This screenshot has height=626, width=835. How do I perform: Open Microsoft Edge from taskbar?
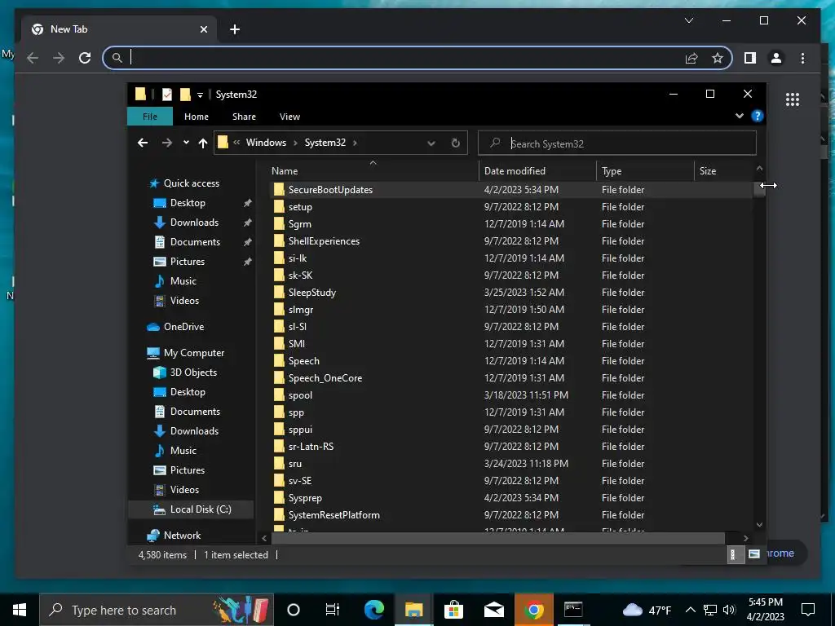pos(373,610)
